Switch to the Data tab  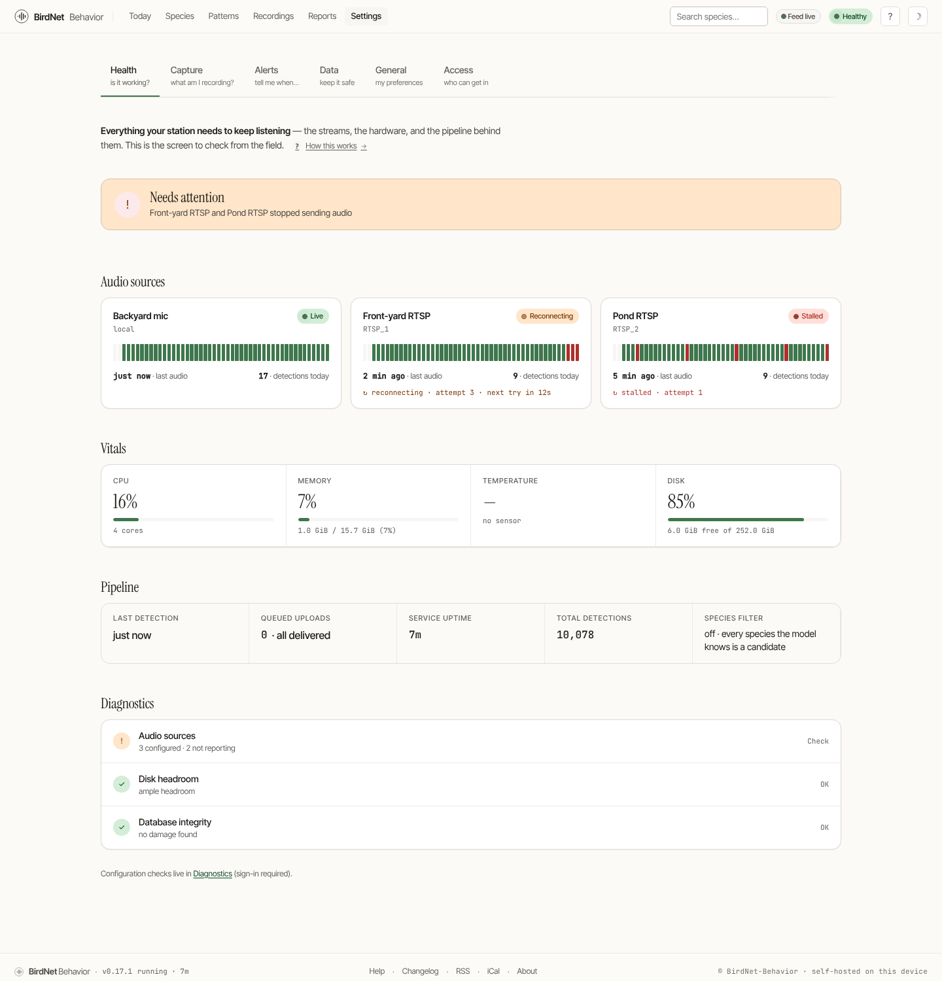click(x=337, y=76)
